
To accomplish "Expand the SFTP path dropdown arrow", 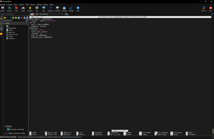I will coord(26,20).
